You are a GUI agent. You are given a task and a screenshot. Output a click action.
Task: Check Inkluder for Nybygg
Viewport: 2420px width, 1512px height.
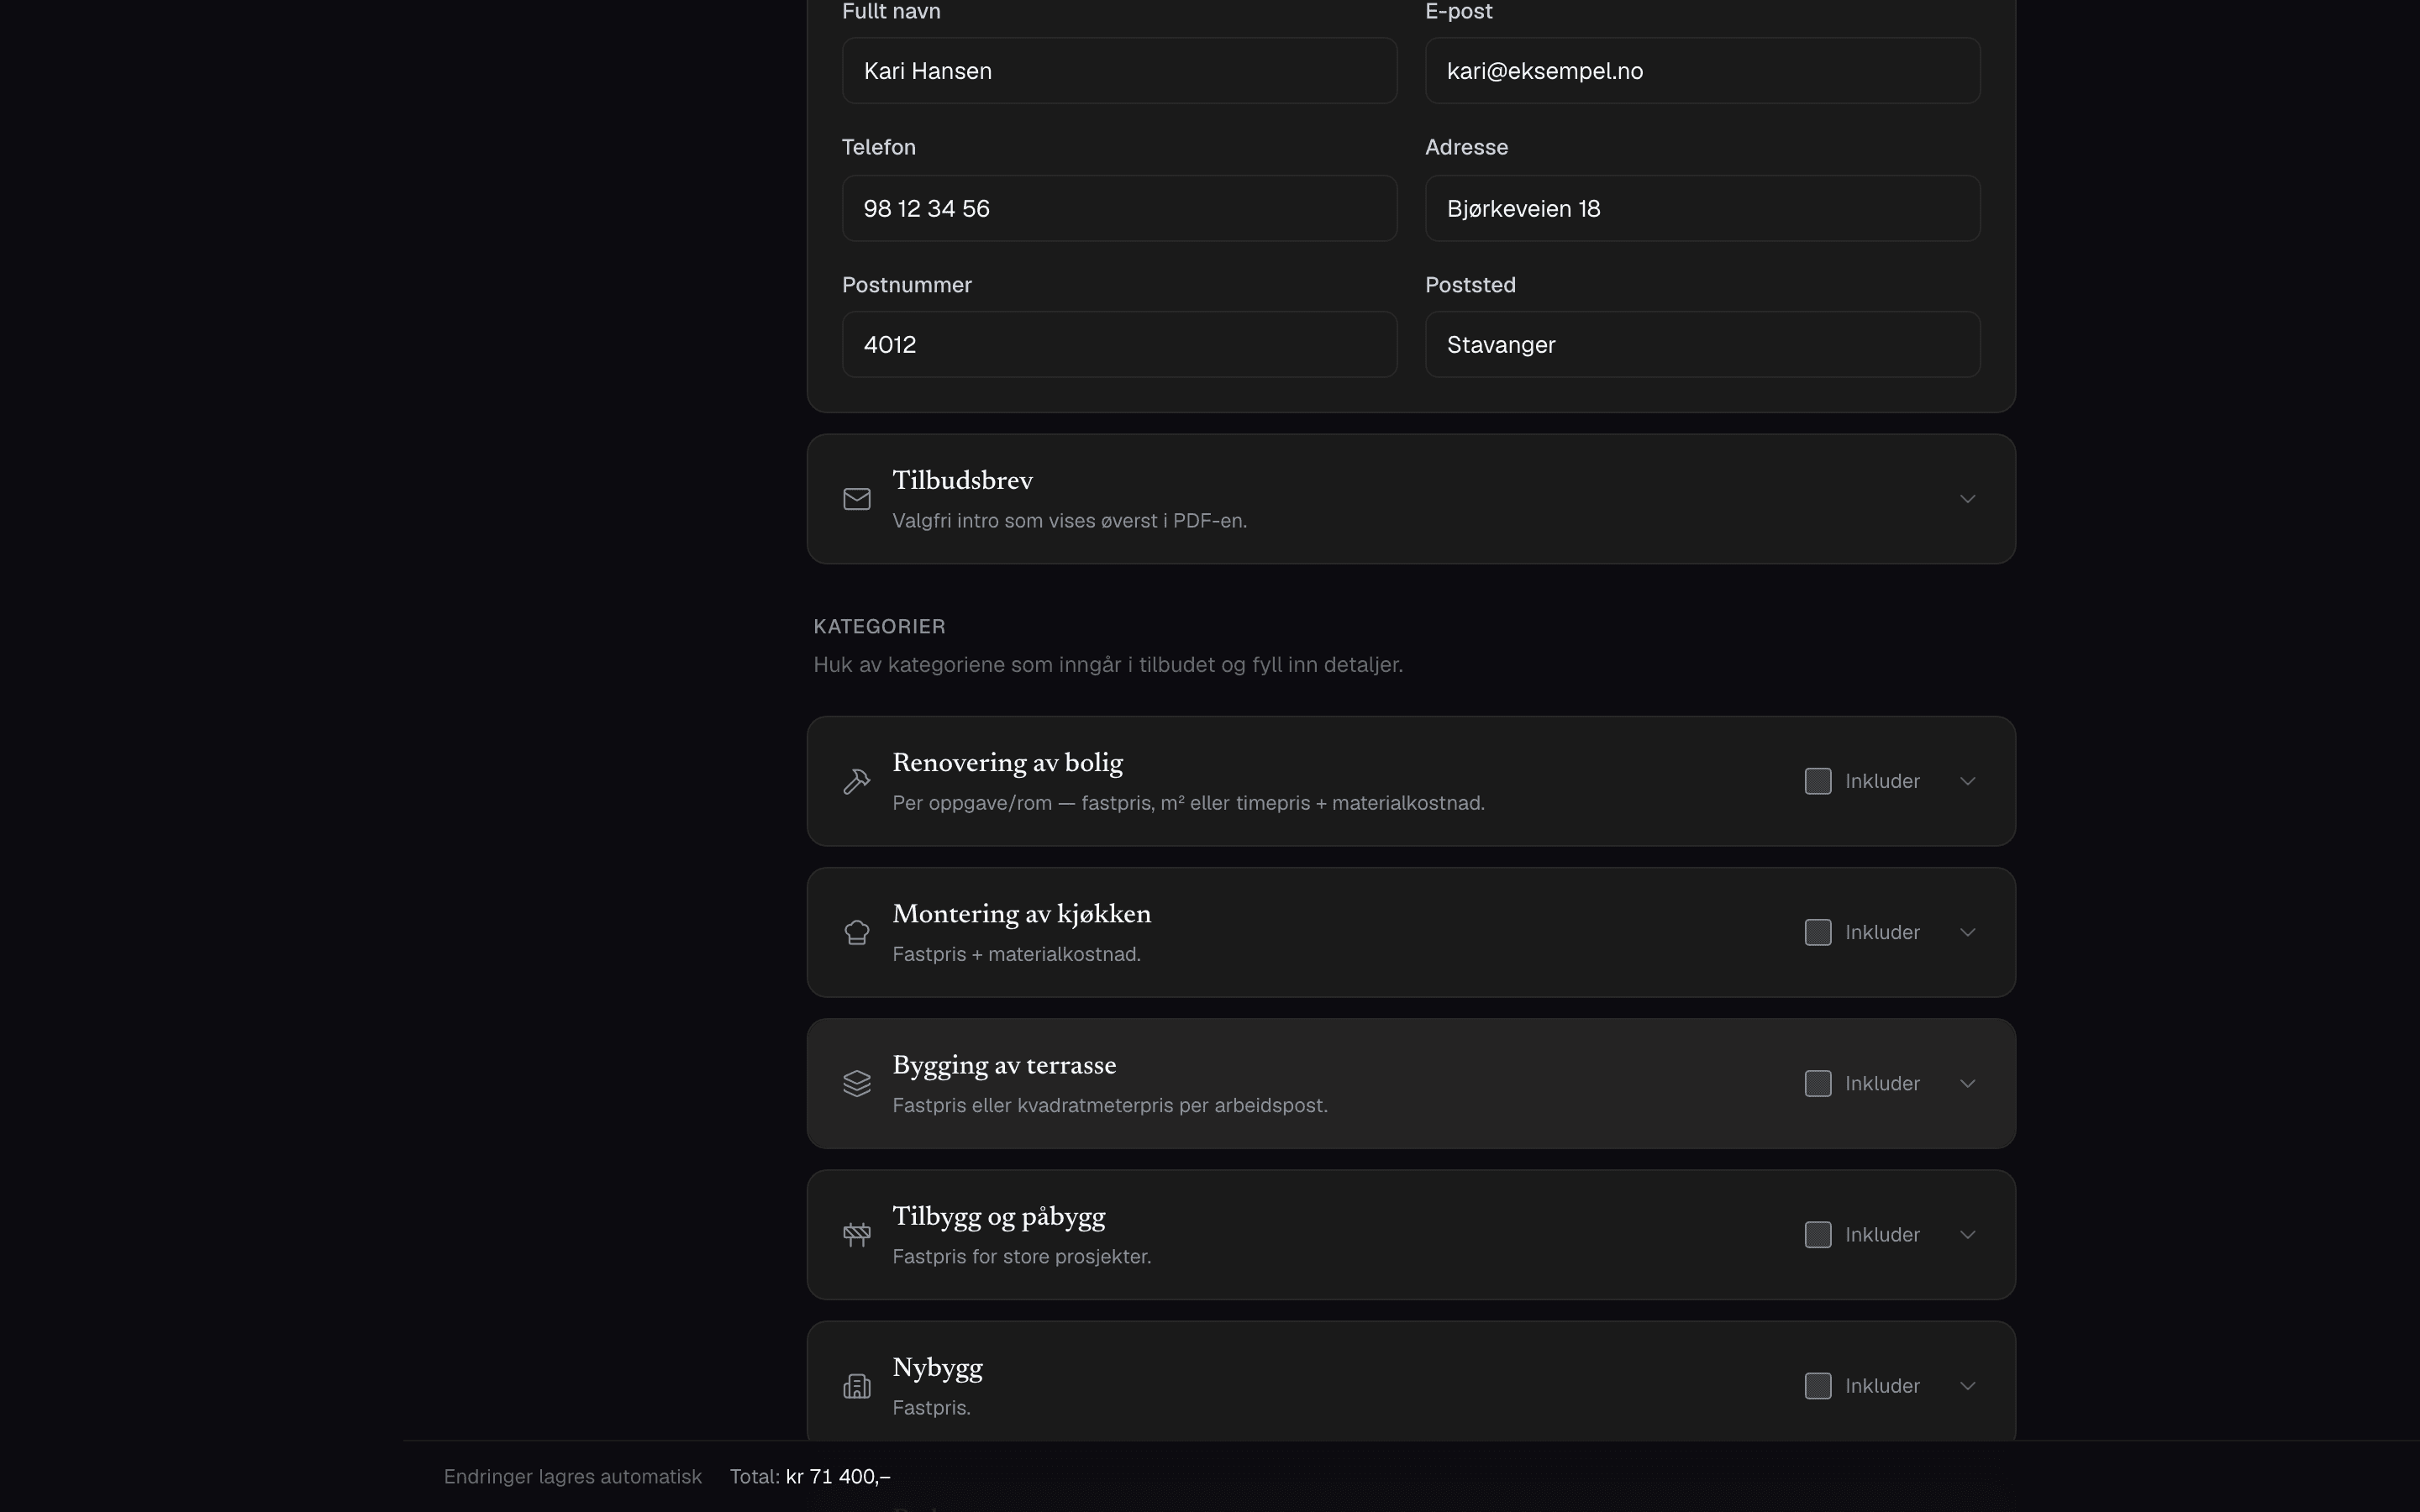(x=1818, y=1386)
